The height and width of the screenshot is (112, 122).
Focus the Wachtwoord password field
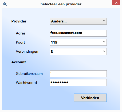[x=78, y=83]
